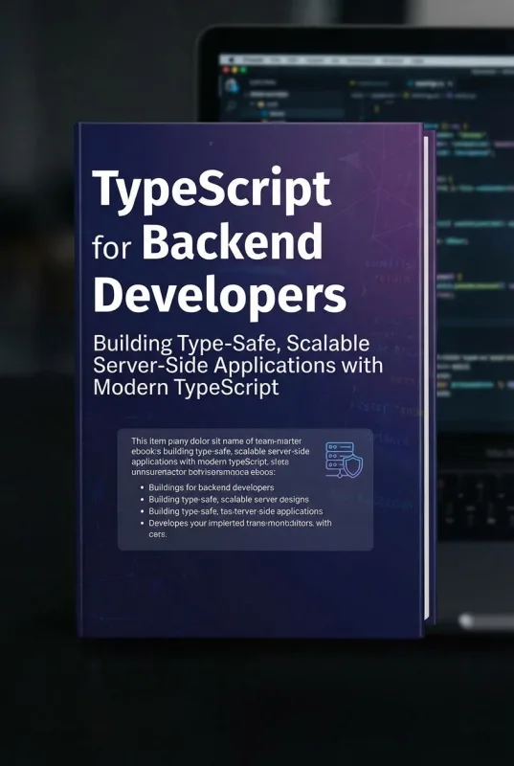
Task: Click the "Backend" title word
Action: (x=233, y=242)
